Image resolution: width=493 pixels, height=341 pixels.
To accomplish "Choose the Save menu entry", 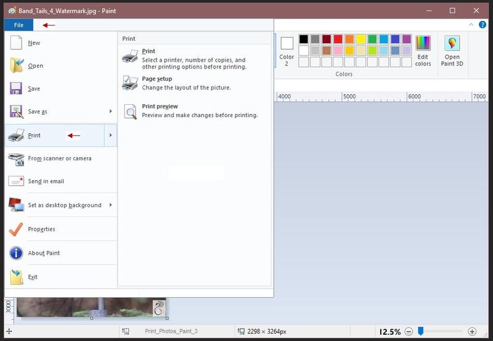I will point(61,88).
